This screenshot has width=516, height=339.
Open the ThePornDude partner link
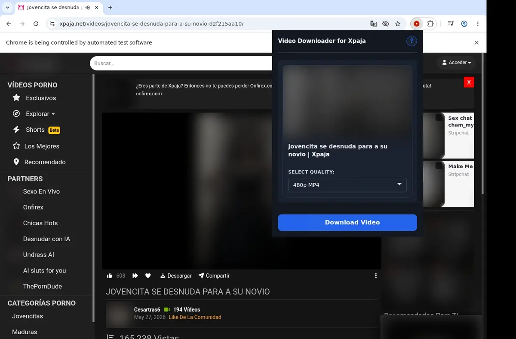pos(43,286)
